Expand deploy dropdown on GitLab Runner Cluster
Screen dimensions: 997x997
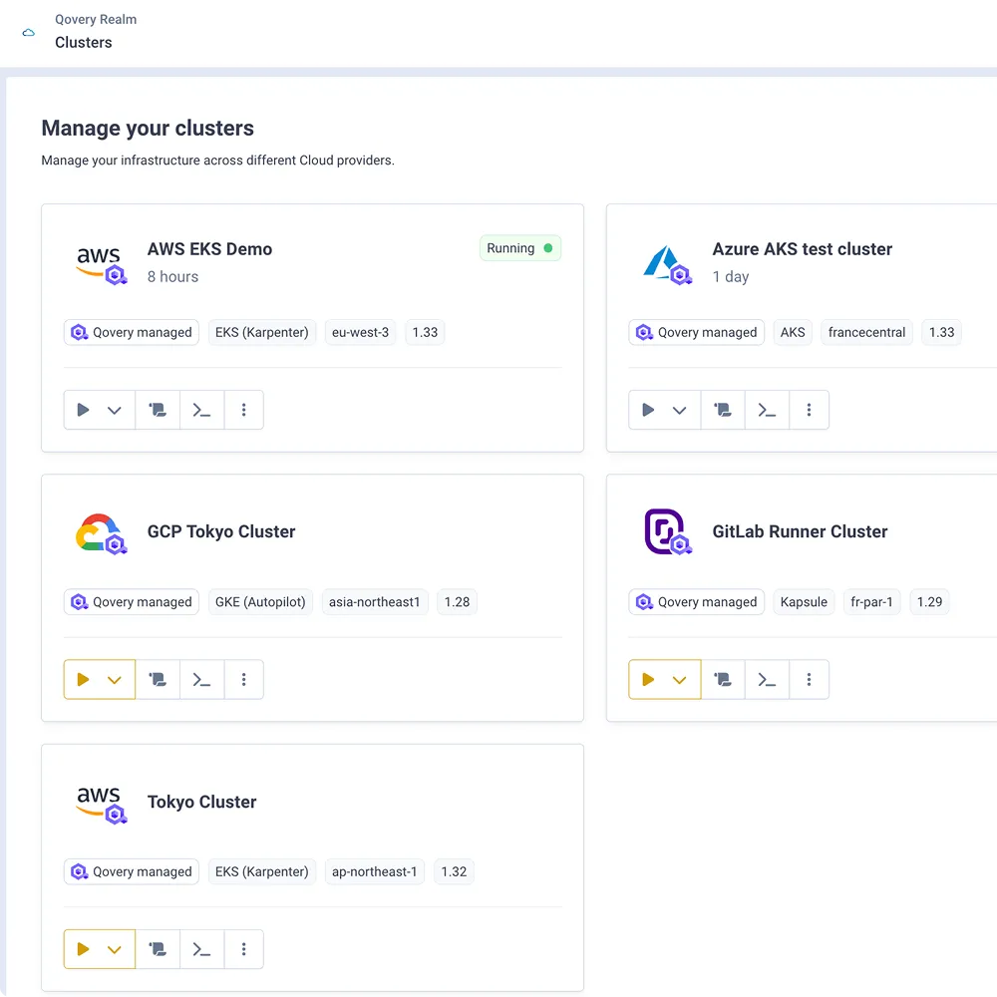tap(680, 680)
